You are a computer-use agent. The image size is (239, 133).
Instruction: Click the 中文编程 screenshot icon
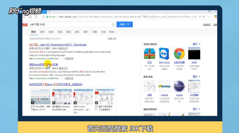(x=194, y=86)
